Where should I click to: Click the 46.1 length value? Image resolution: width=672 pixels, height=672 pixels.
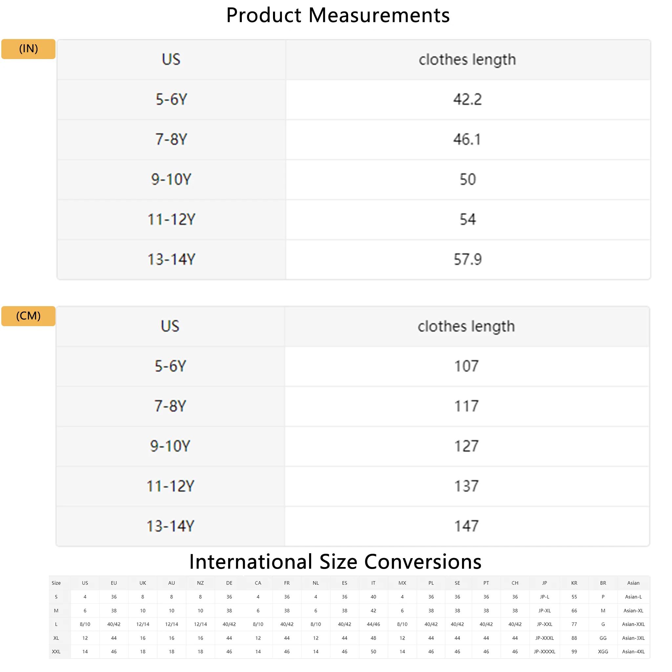(x=467, y=139)
